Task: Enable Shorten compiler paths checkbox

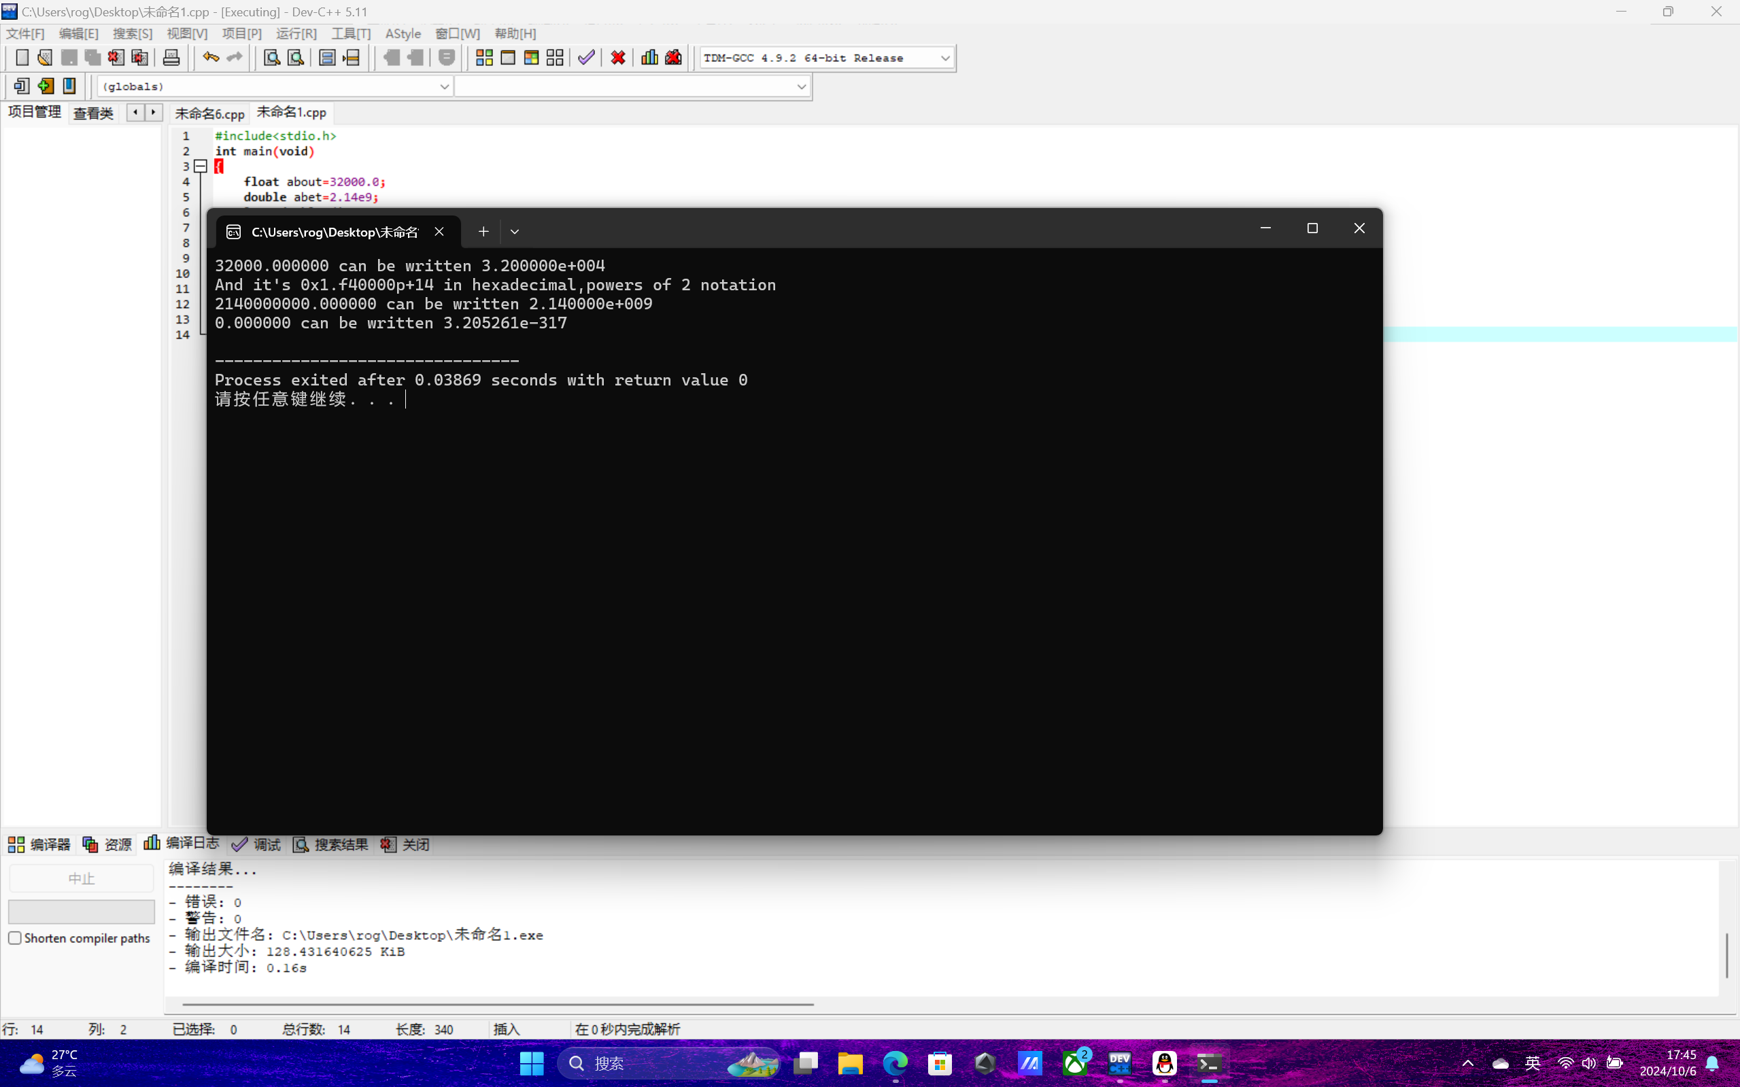Action: click(15, 937)
